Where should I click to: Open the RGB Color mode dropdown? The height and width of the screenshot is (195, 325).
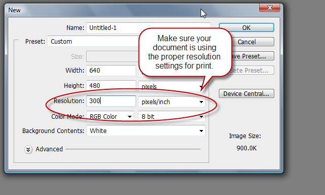tap(110, 116)
